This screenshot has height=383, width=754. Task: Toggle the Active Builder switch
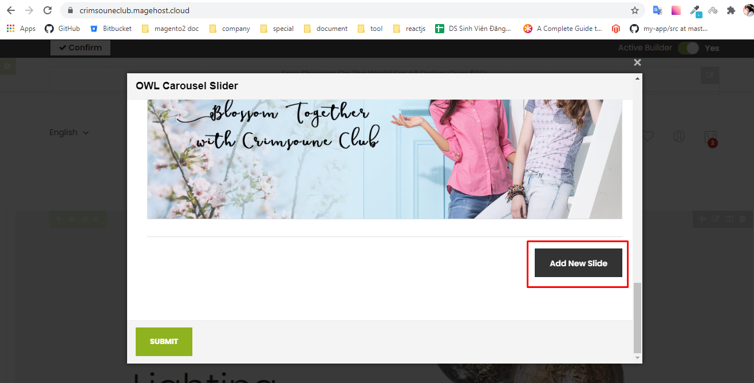coord(688,48)
